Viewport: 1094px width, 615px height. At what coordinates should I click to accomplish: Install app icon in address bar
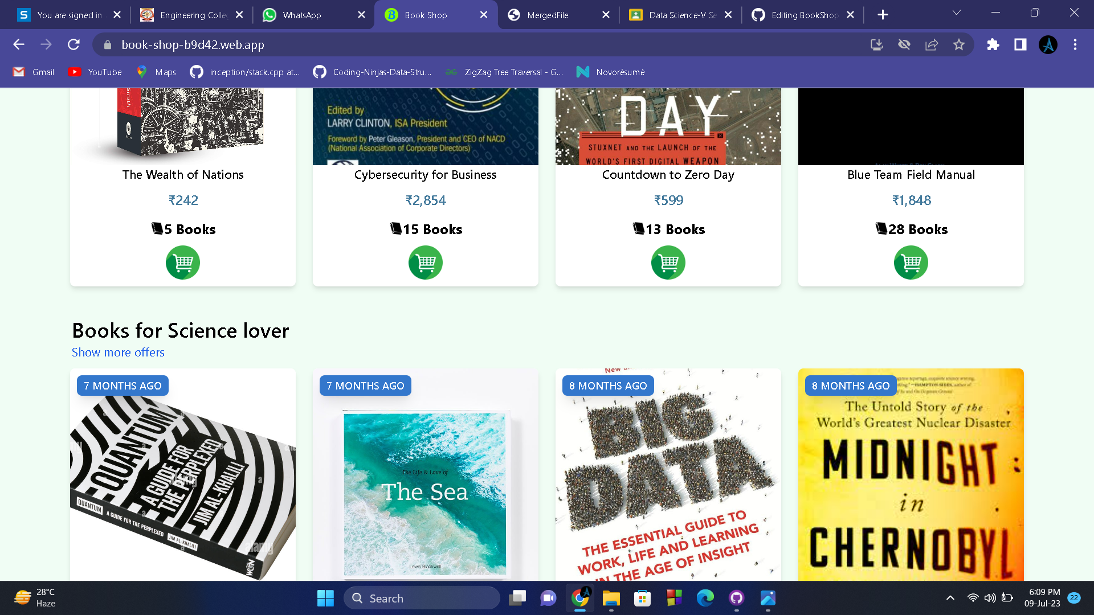point(877,44)
